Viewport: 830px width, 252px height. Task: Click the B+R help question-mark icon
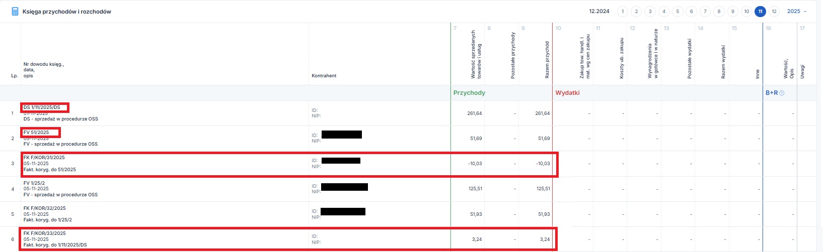click(x=782, y=93)
